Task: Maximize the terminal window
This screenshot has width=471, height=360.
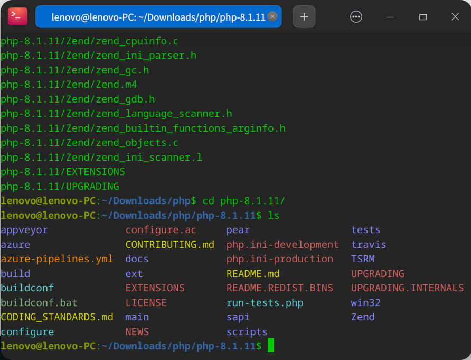Action: [x=422, y=17]
